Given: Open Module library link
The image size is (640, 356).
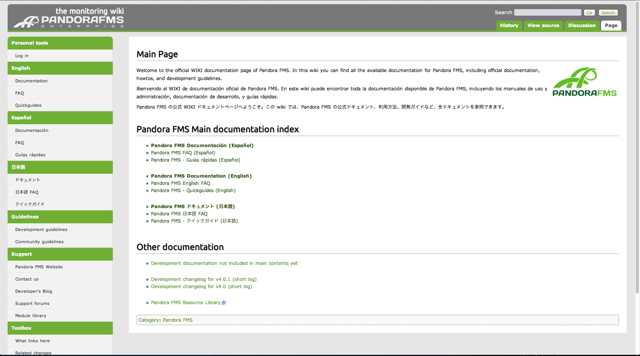Looking at the screenshot, I should tap(30, 316).
